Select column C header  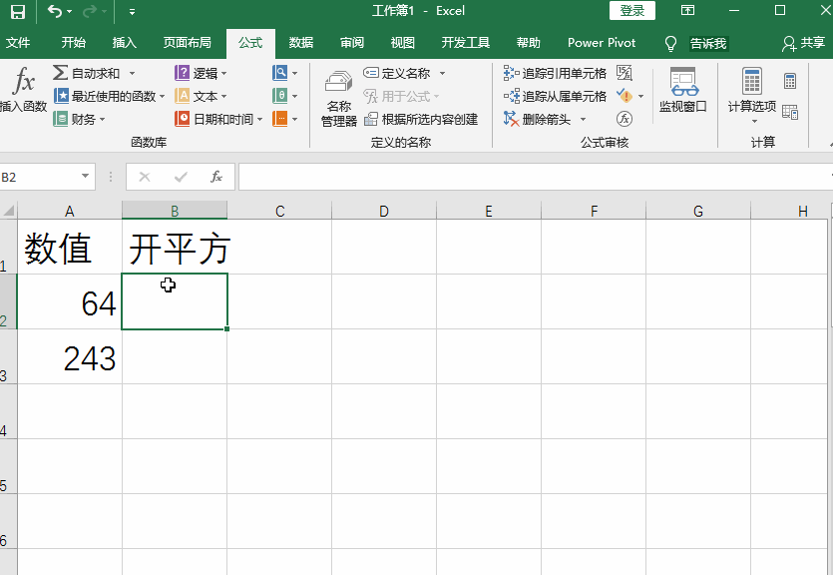(x=279, y=211)
